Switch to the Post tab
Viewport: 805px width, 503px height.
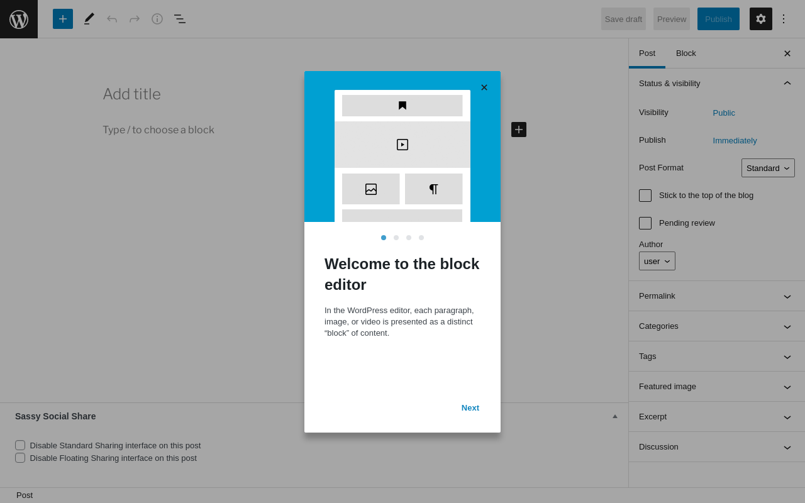coord(647,53)
